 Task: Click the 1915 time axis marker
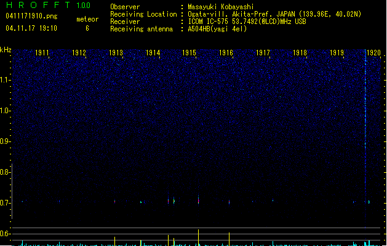click(189, 53)
